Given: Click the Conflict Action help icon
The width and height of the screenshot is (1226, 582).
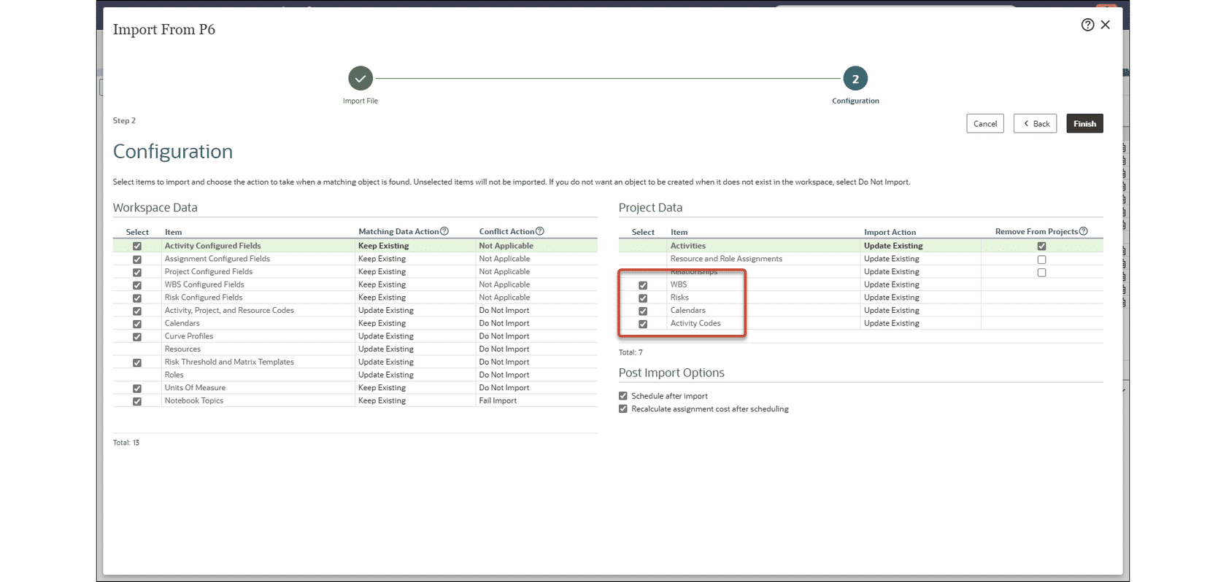Looking at the screenshot, I should [540, 231].
